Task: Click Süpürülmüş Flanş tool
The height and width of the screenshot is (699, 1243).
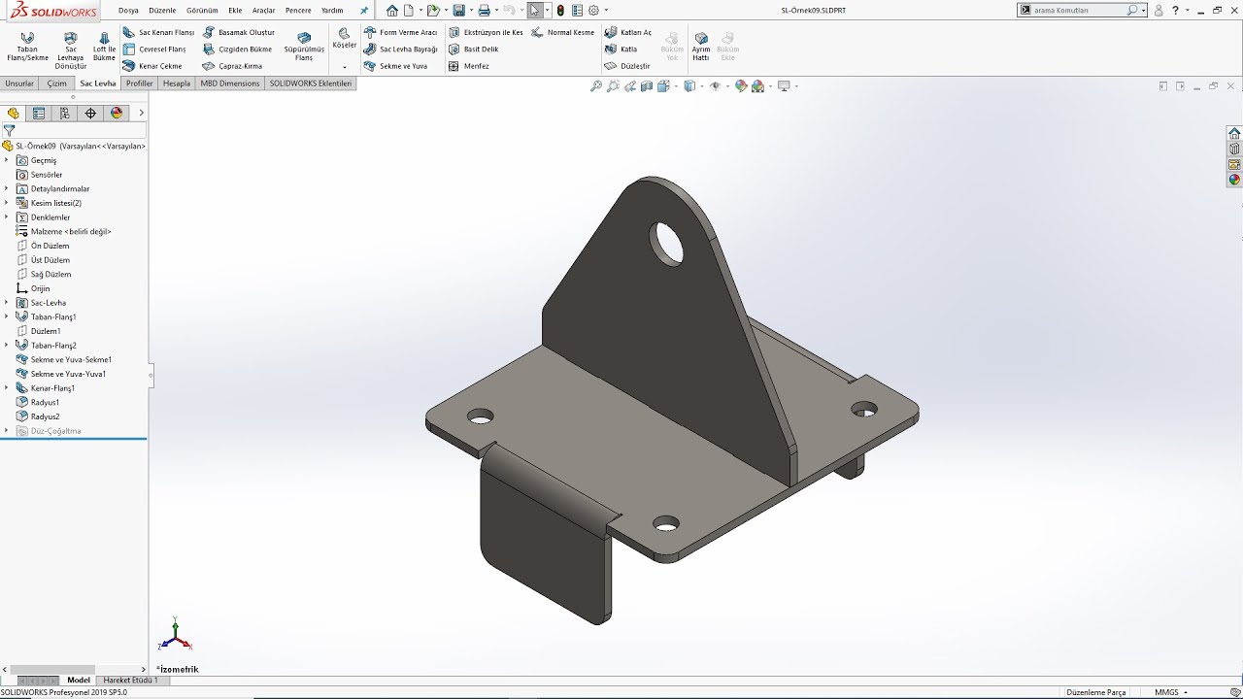Action: 304,47
